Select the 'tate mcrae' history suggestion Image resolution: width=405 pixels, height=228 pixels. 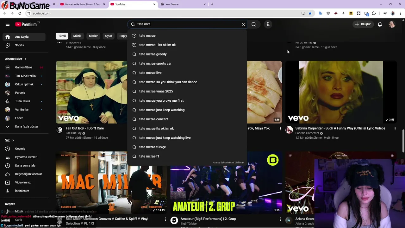click(x=187, y=35)
